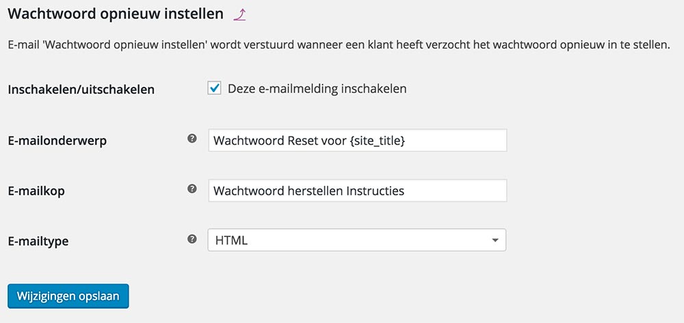684x323 pixels.
Task: Select the 'HTML' value in E-mailtype
Action: (231, 240)
